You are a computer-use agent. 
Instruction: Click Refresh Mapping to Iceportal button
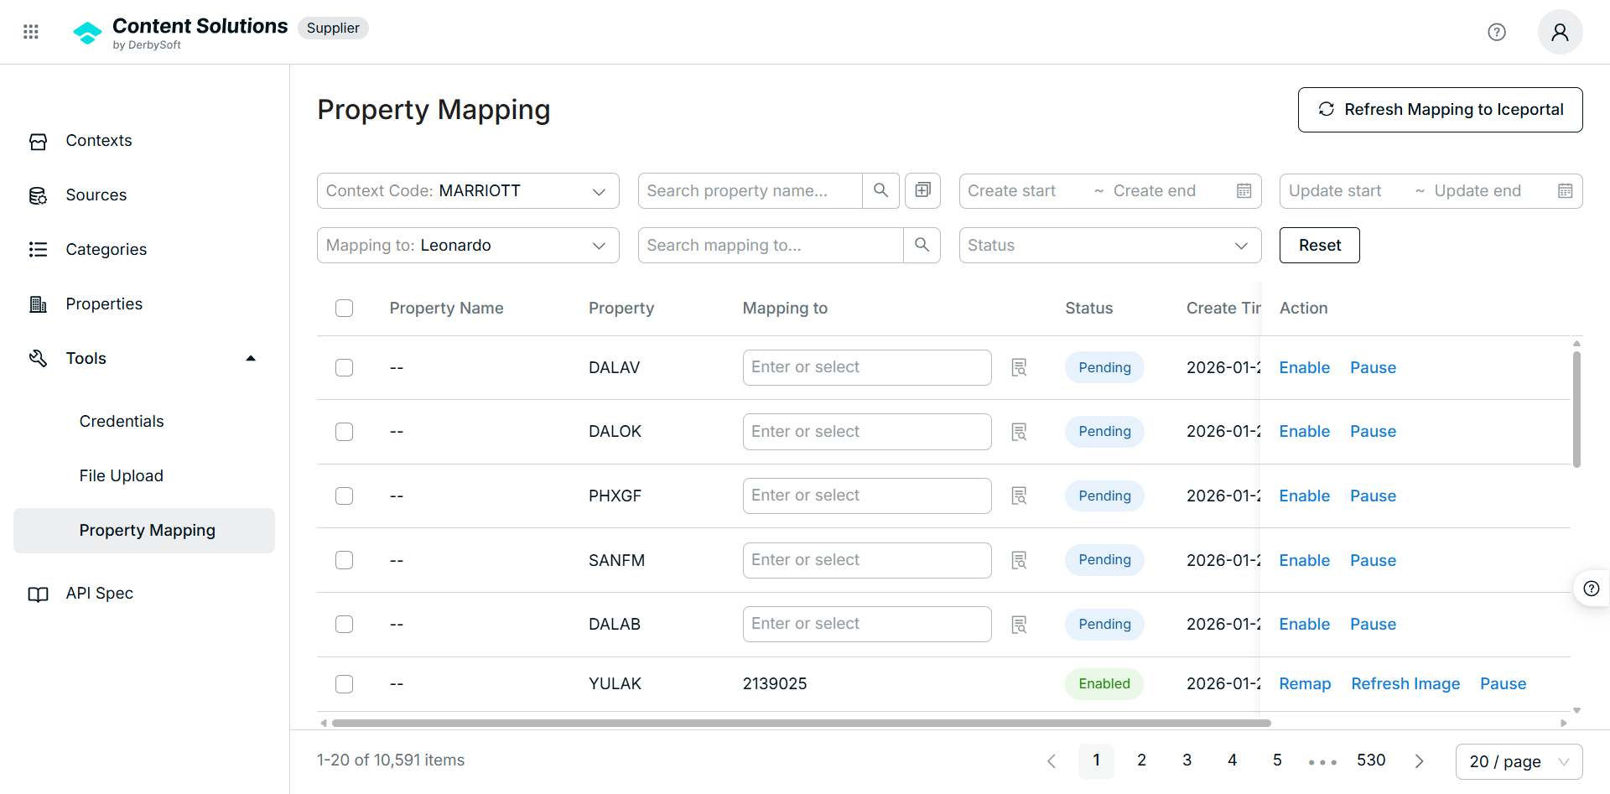click(x=1440, y=110)
